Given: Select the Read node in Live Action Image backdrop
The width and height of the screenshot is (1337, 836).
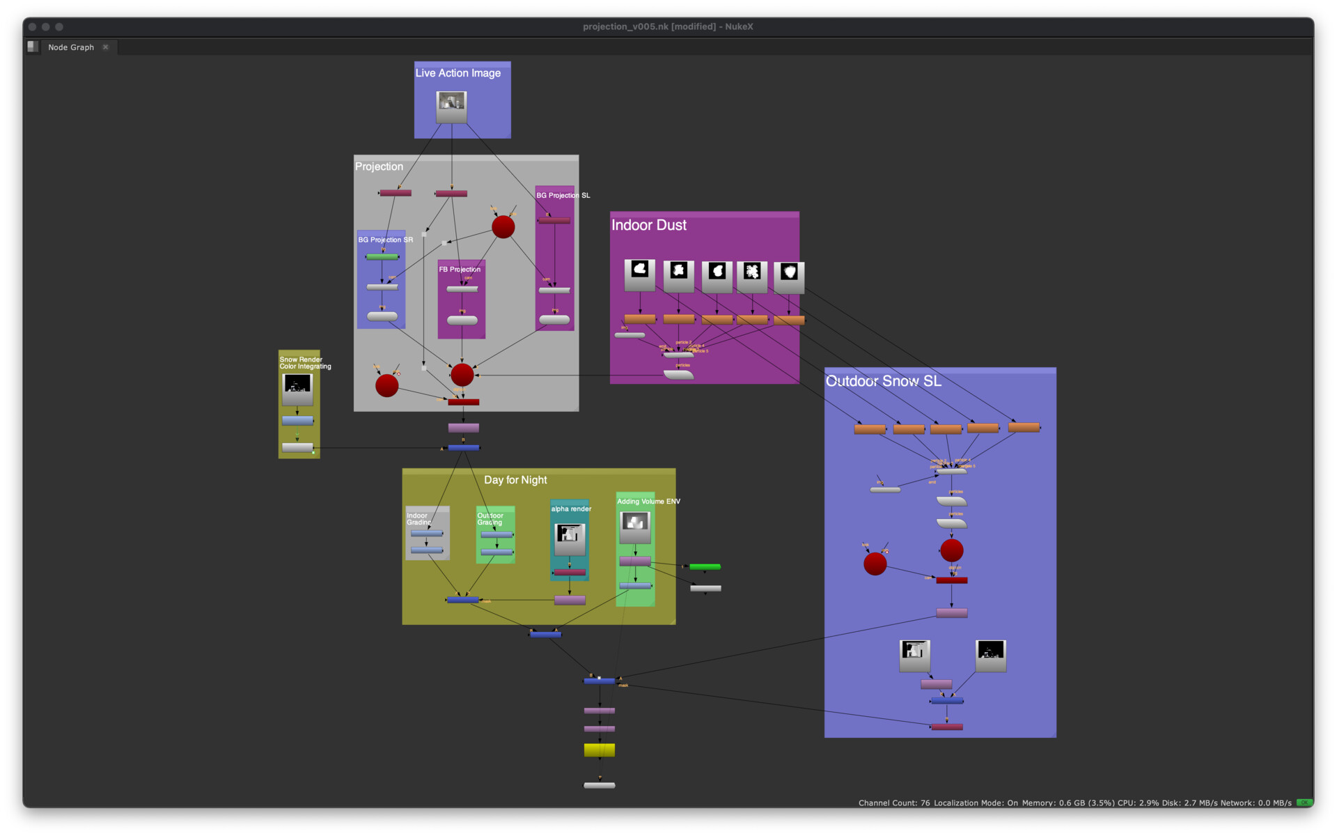Looking at the screenshot, I should (451, 107).
